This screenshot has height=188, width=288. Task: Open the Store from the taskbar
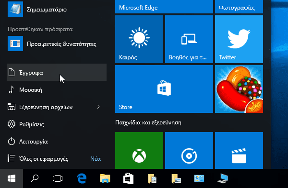(128, 178)
